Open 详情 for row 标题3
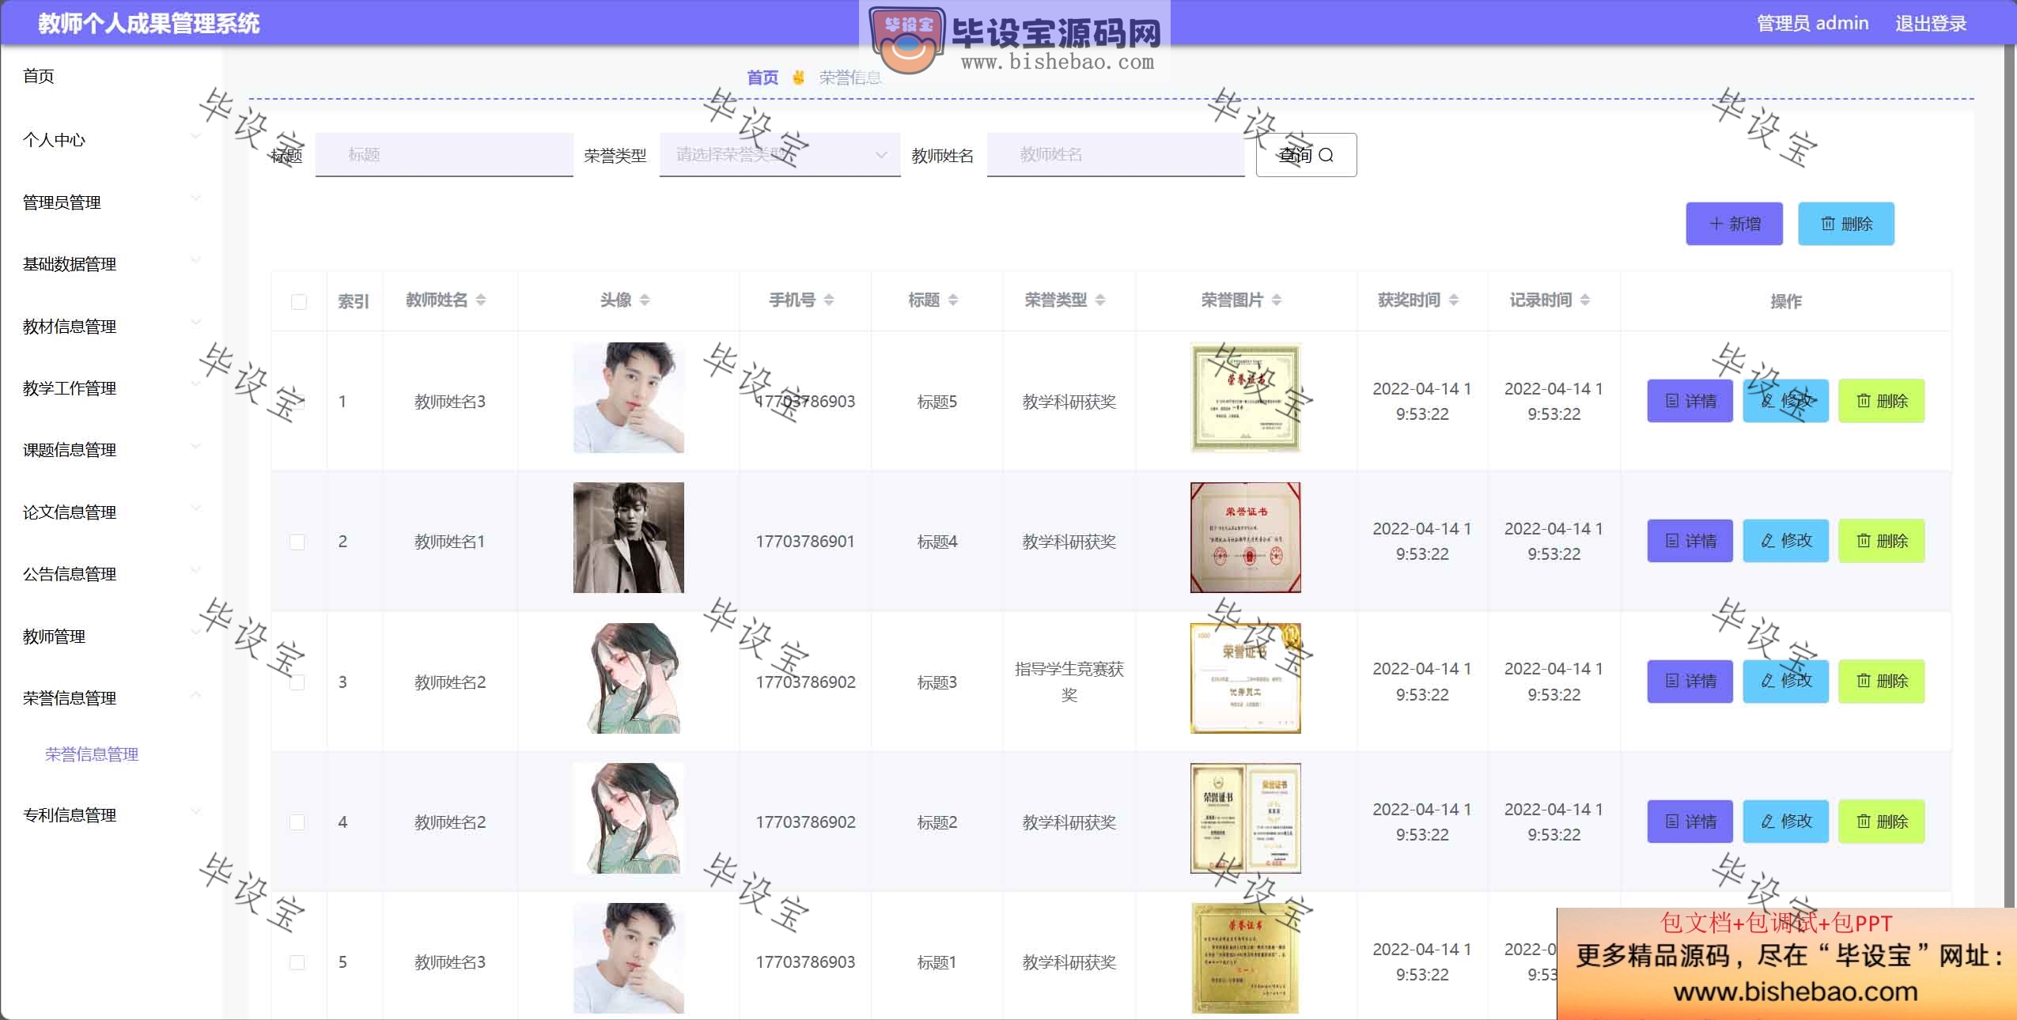Viewport: 2017px width, 1020px height. [x=1690, y=681]
